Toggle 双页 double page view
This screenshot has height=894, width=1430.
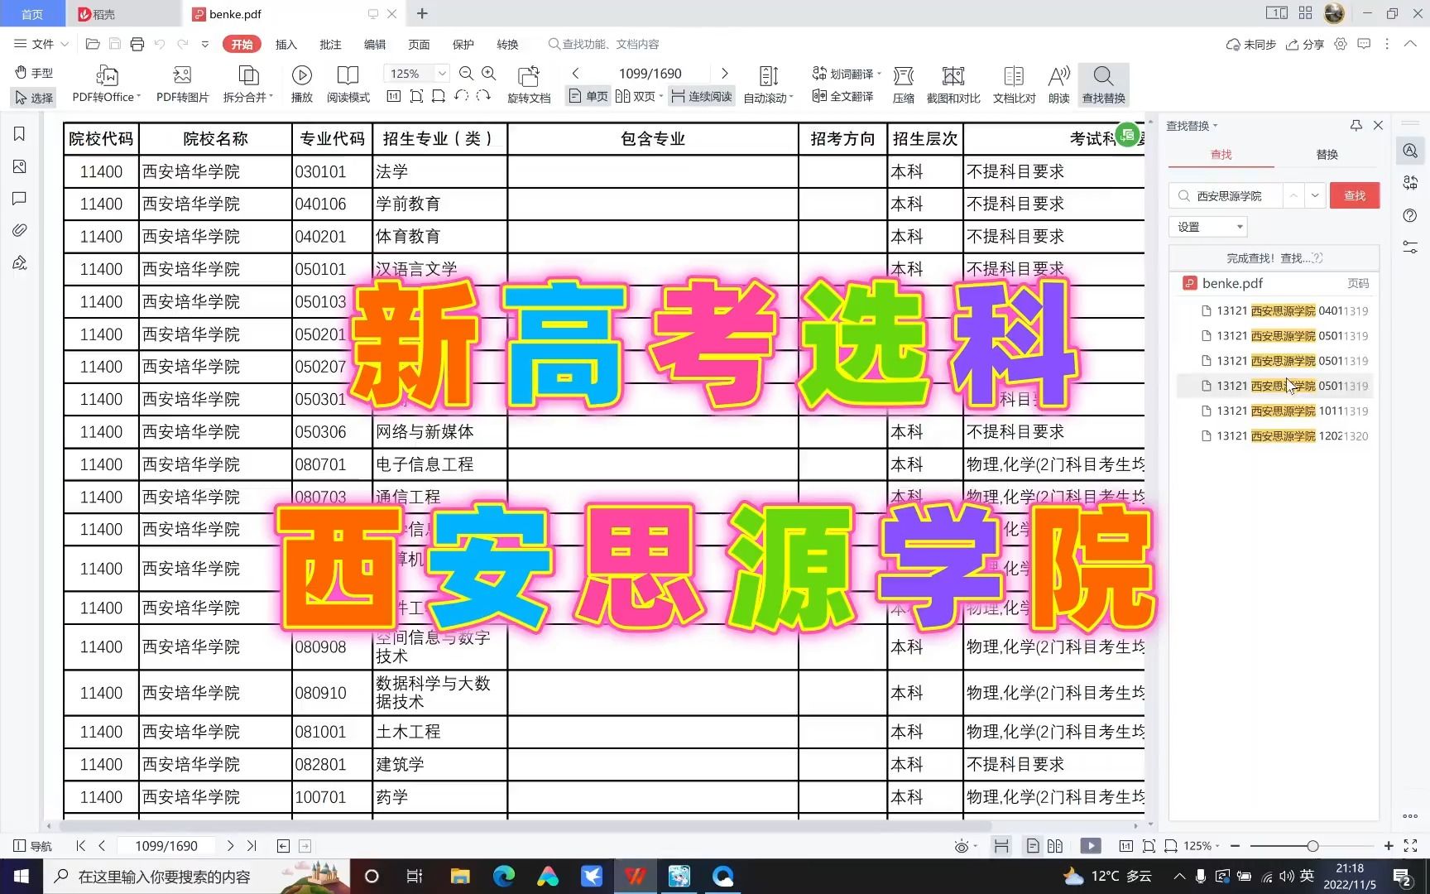coord(640,96)
